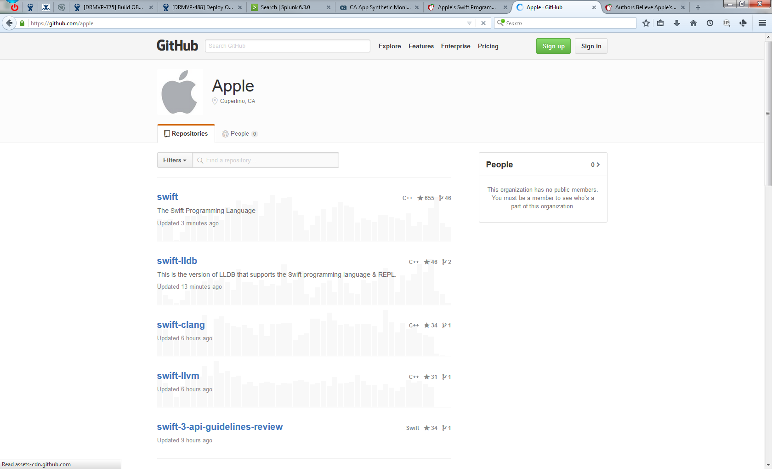Image resolution: width=772 pixels, height=469 pixels.
Task: Open the Apple organization avatar
Action: point(180,92)
